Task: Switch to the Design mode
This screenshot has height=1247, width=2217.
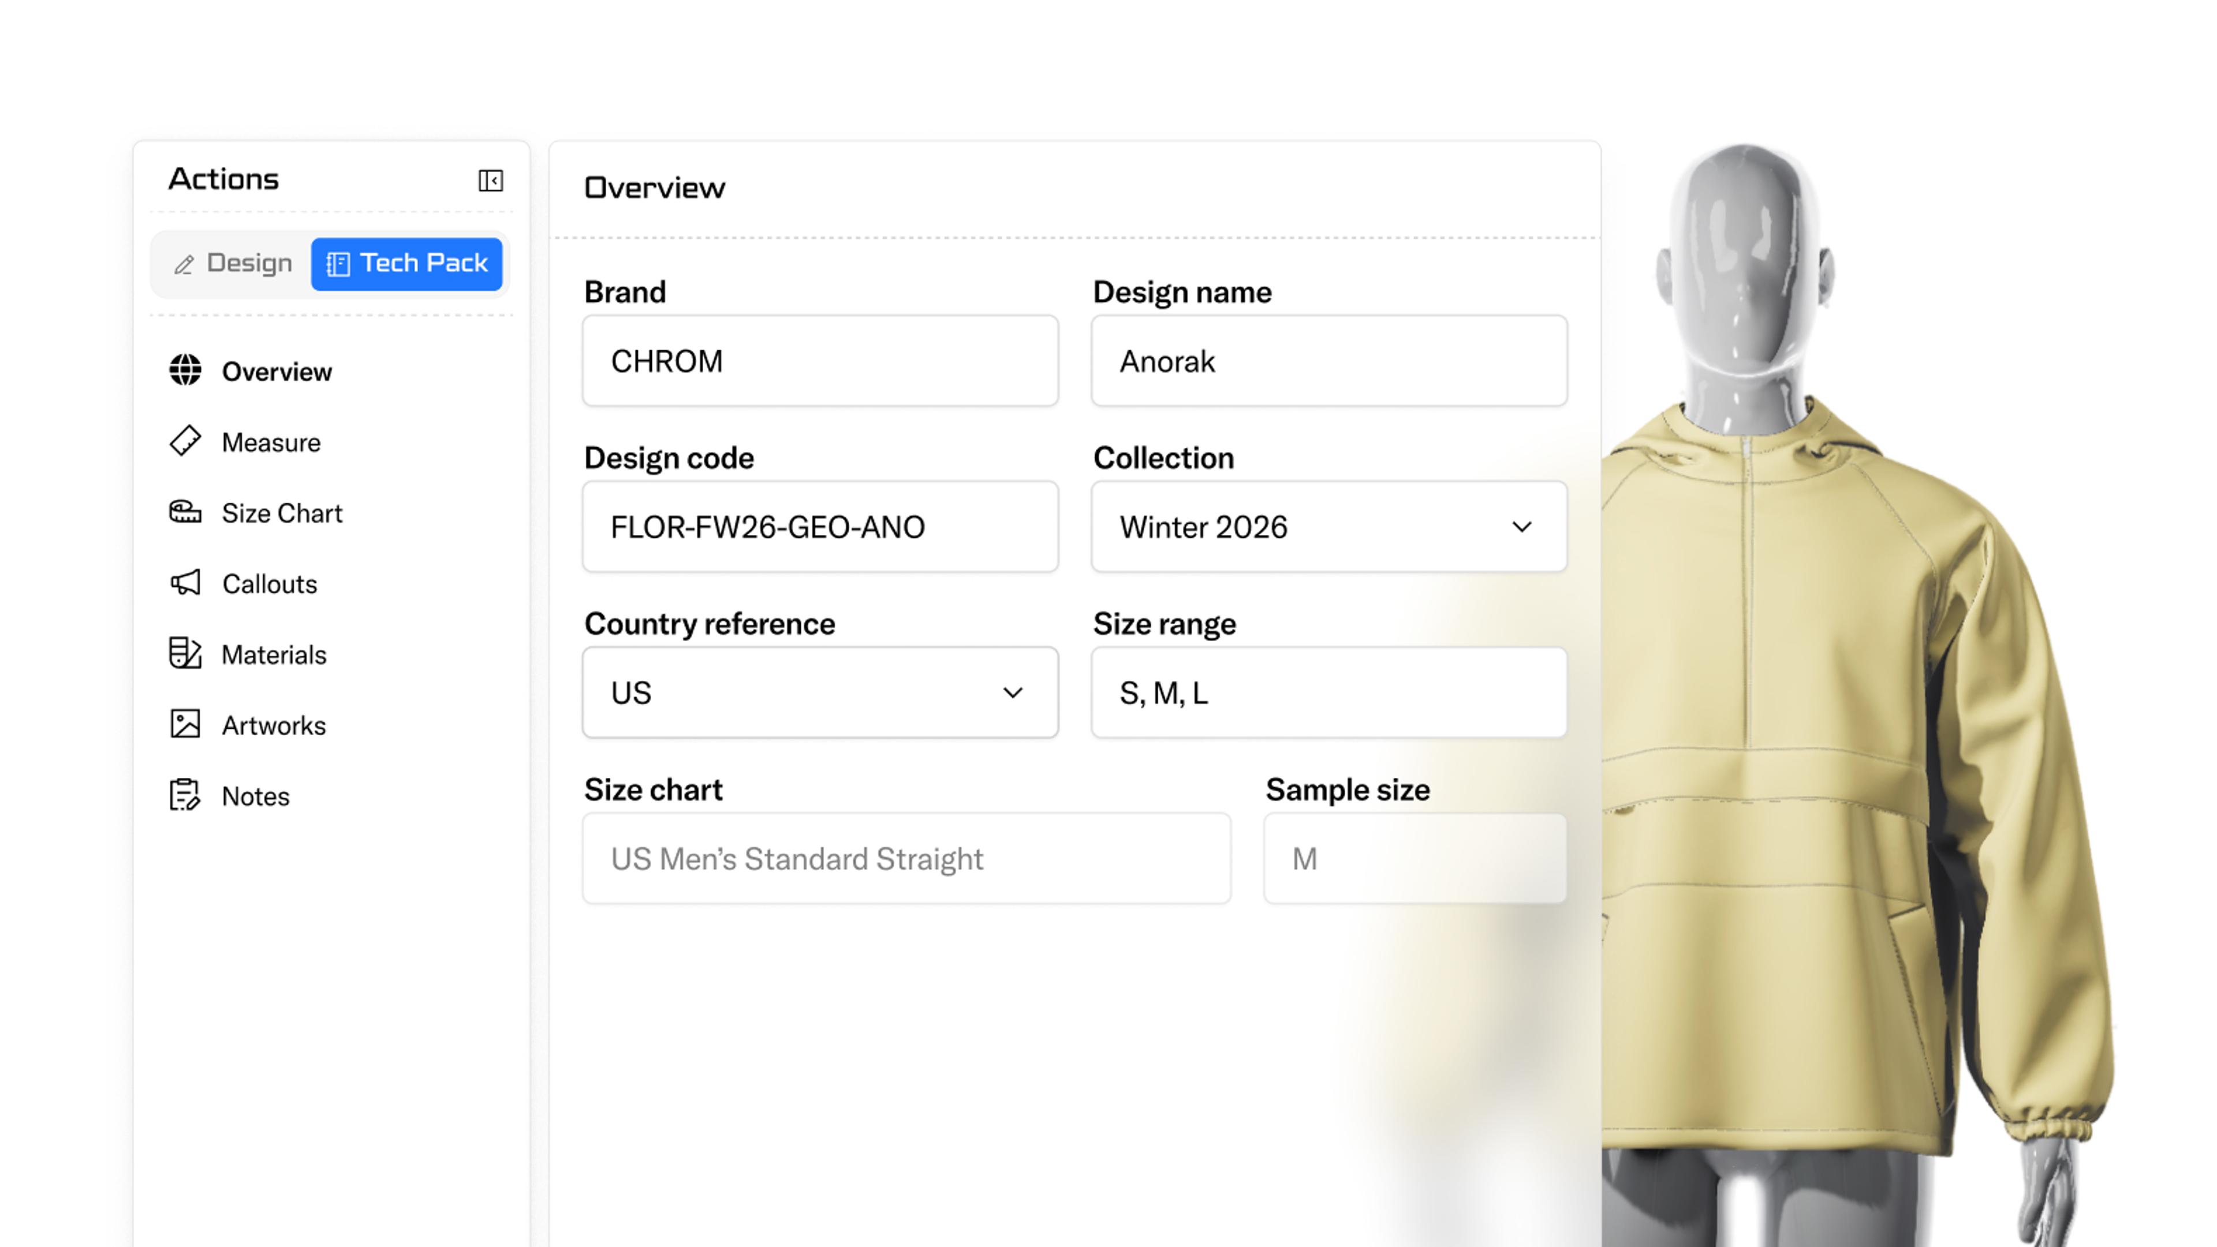Action: [232, 263]
